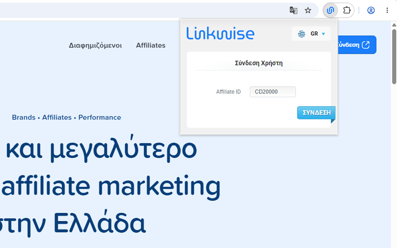Click the Brands • Affiliates • Performance tagline

(66, 117)
